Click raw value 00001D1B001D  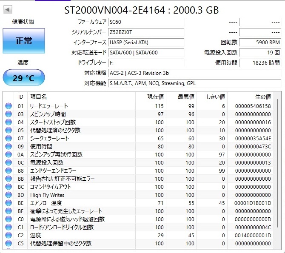(x=253, y=203)
